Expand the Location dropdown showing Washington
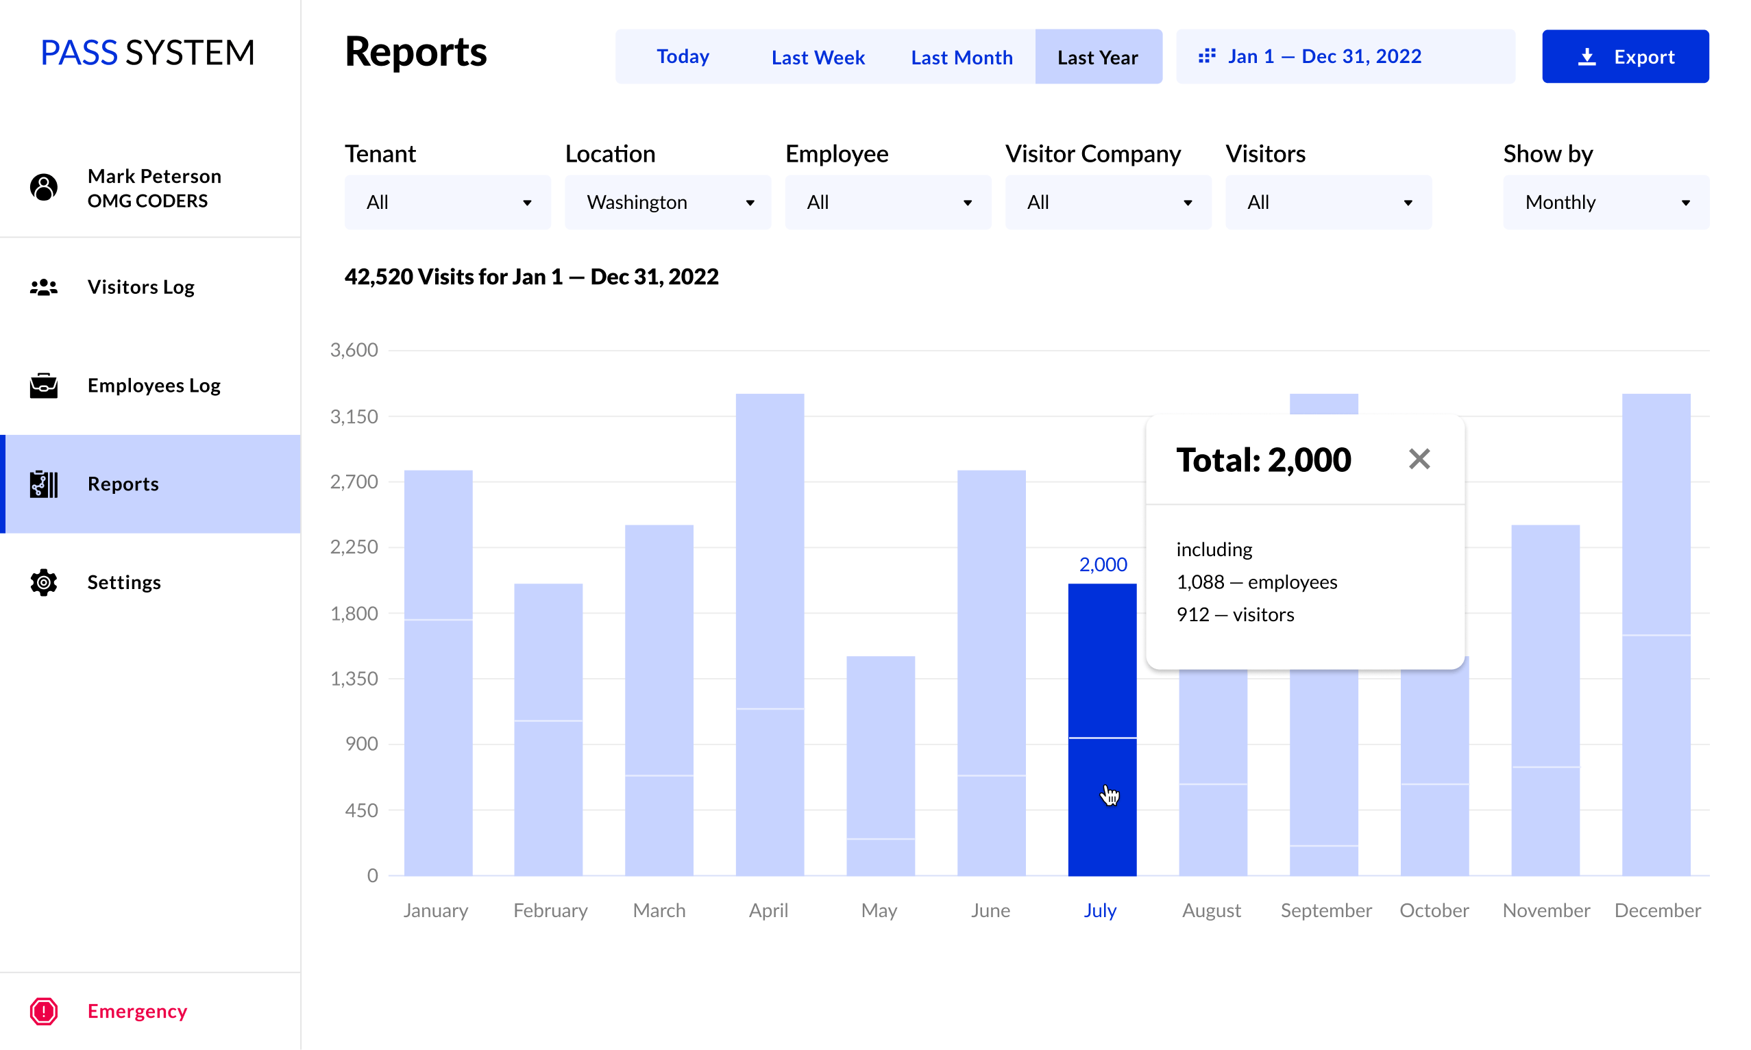This screenshot has height=1050, width=1751. tap(668, 202)
